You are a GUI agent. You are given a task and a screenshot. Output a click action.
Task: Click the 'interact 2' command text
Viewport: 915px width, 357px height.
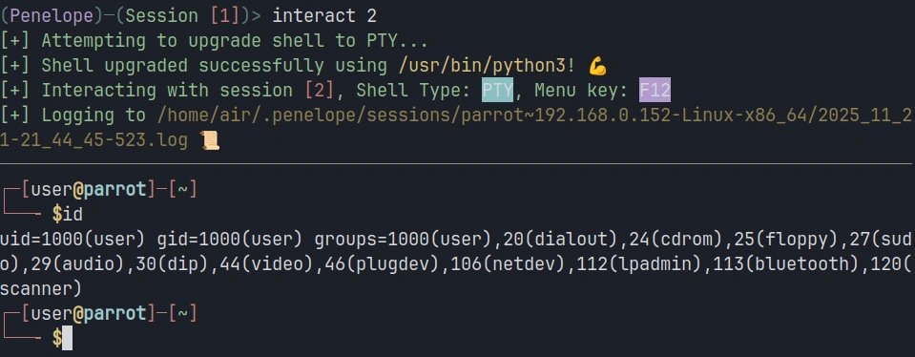click(x=324, y=15)
